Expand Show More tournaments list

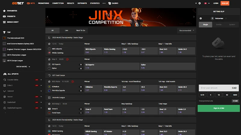click(x=23, y=67)
